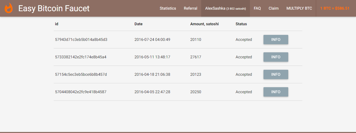The image size is (356, 133).
Task: Go to the Referral page
Action: coord(191,8)
